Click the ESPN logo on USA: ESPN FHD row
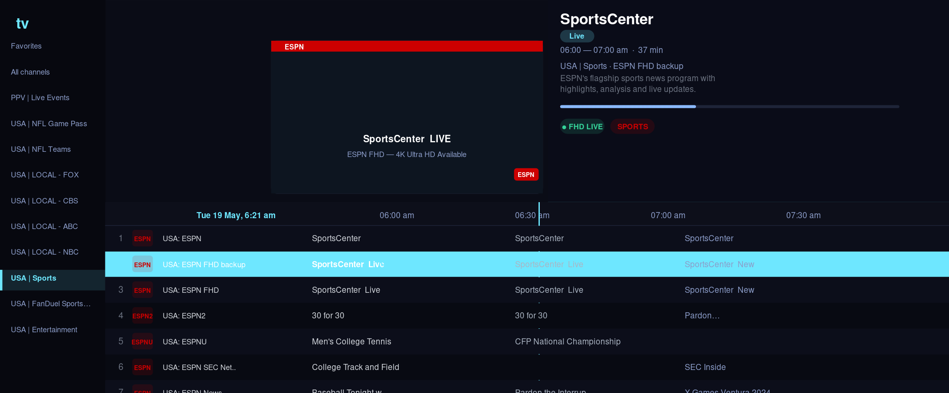The image size is (949, 393). click(142, 290)
